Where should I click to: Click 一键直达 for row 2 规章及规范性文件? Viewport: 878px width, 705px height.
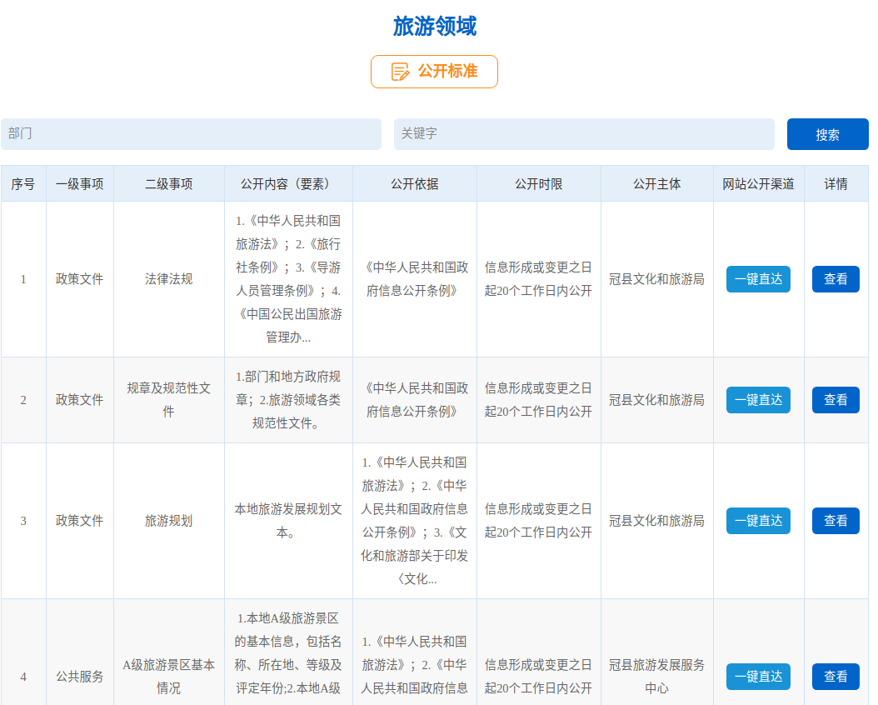(758, 400)
